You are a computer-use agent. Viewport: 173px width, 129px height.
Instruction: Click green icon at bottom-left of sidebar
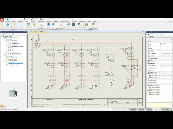click(5, 106)
